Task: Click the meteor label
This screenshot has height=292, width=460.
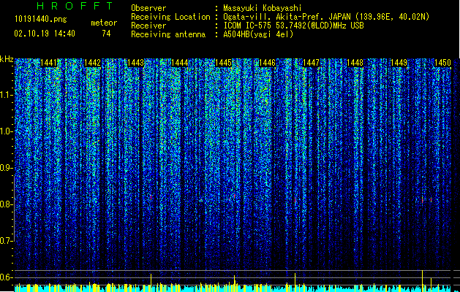Action: pyautogui.click(x=104, y=23)
